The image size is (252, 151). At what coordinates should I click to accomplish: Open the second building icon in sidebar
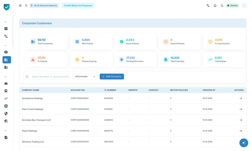[6, 67]
